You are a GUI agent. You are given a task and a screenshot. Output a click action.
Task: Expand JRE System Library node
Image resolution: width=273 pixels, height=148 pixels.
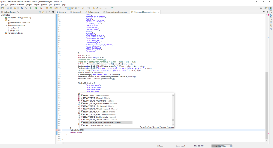(4, 18)
